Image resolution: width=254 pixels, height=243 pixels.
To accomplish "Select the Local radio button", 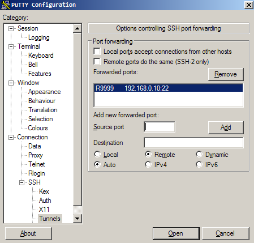I will [x=97, y=155].
